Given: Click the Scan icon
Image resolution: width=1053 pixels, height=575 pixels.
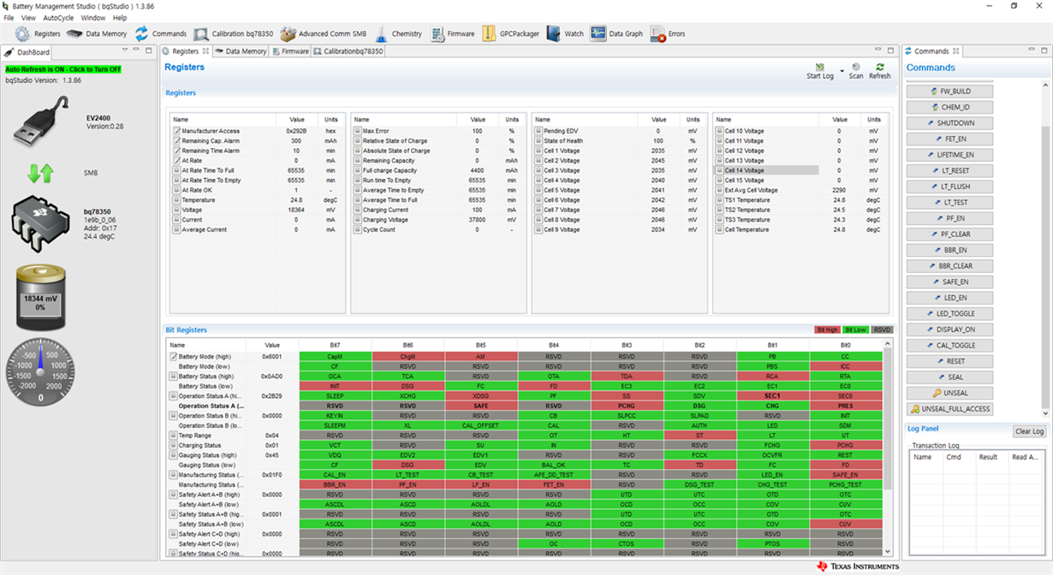Looking at the screenshot, I should 856,67.
